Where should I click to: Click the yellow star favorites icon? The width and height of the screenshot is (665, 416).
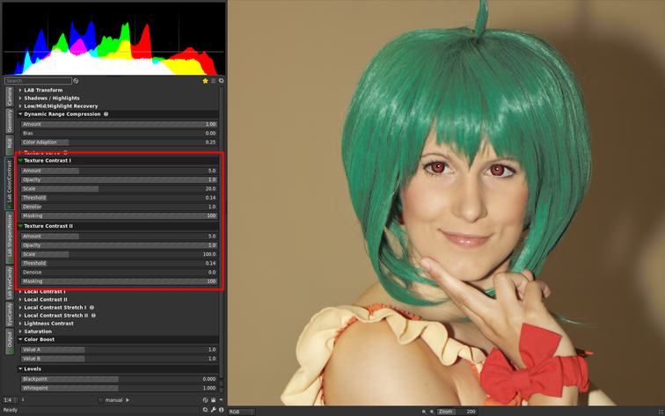[x=205, y=81]
